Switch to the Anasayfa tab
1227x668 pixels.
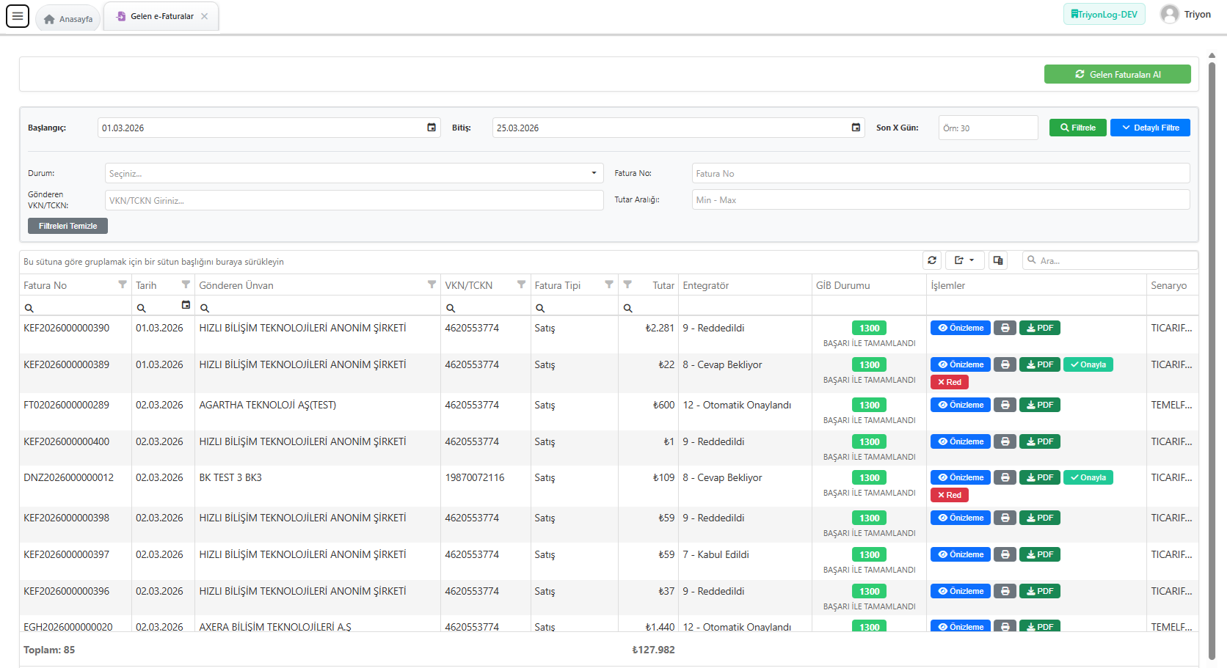(69, 18)
